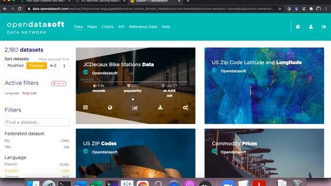This screenshot has width=331, height=186.
Task: Open the Trash in the dock
Action: [x=298, y=183]
